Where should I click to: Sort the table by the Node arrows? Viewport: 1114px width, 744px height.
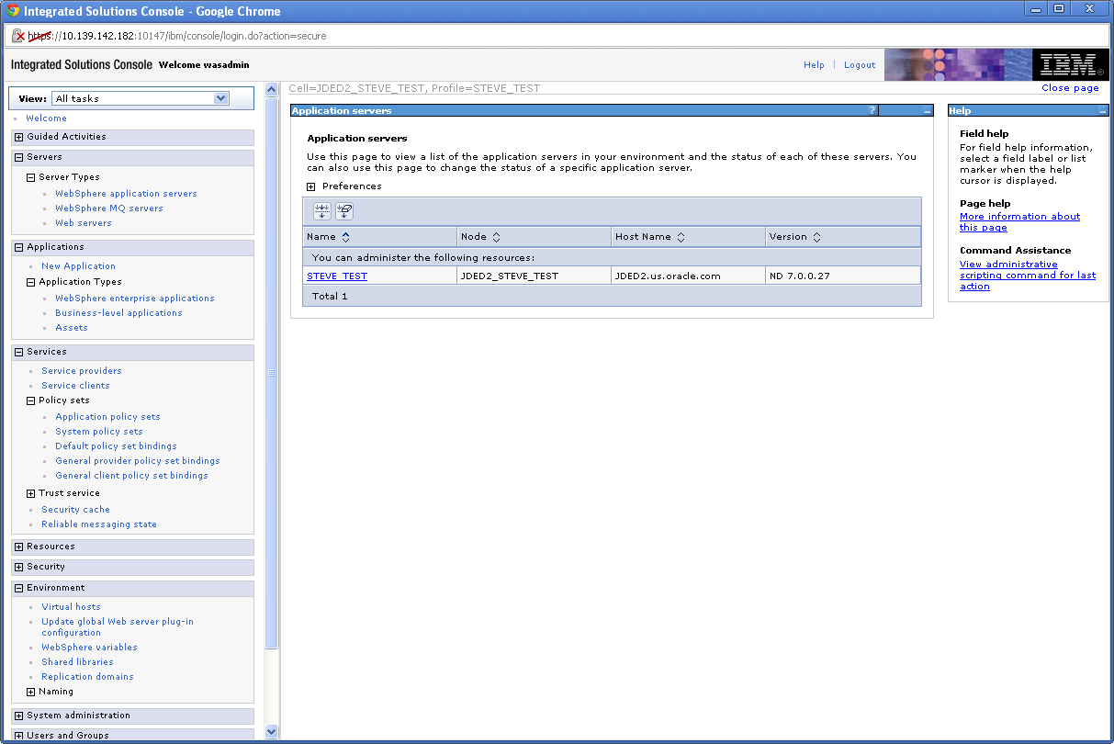496,237
